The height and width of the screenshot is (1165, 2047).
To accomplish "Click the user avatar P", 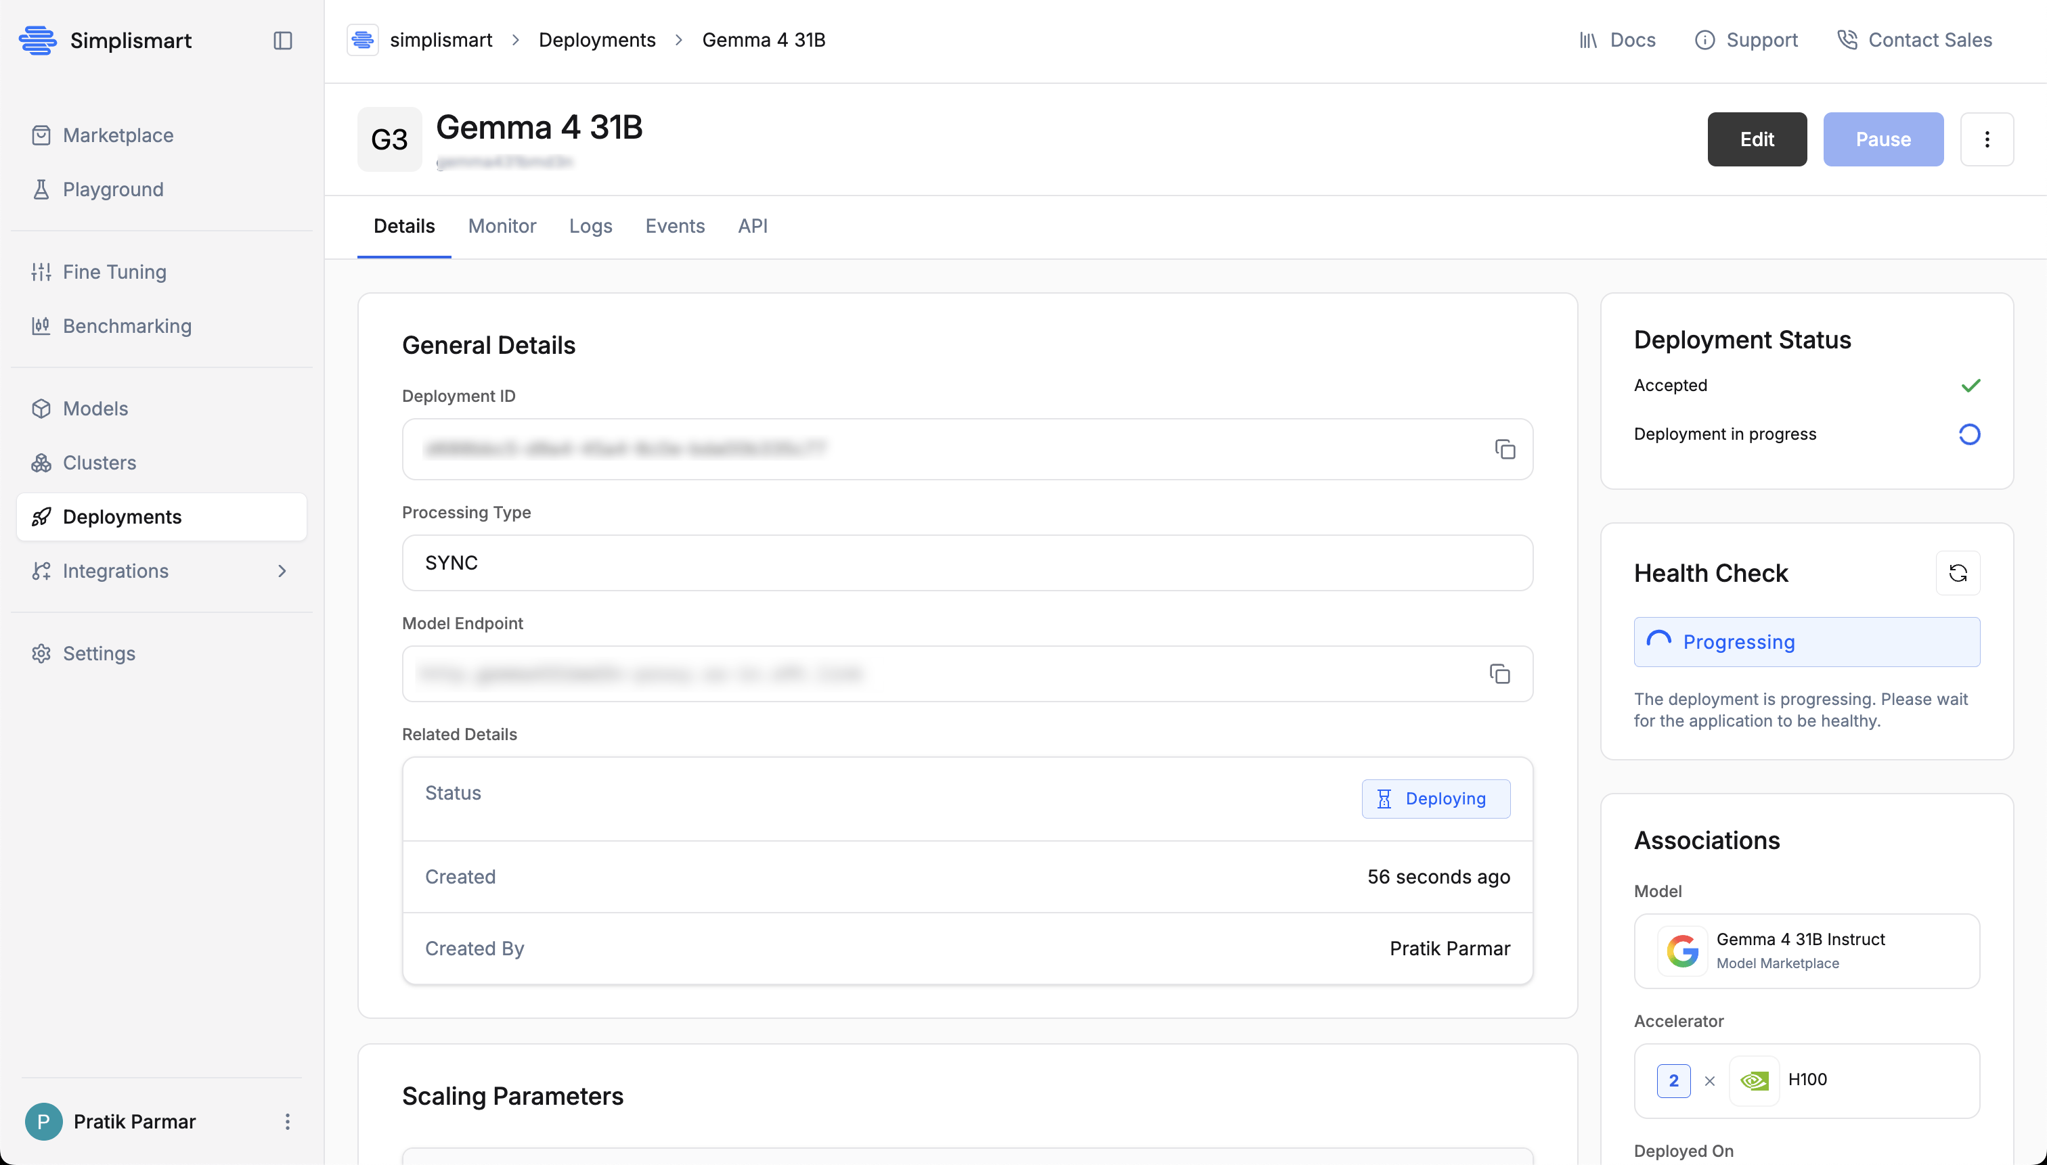I will pyautogui.click(x=43, y=1122).
